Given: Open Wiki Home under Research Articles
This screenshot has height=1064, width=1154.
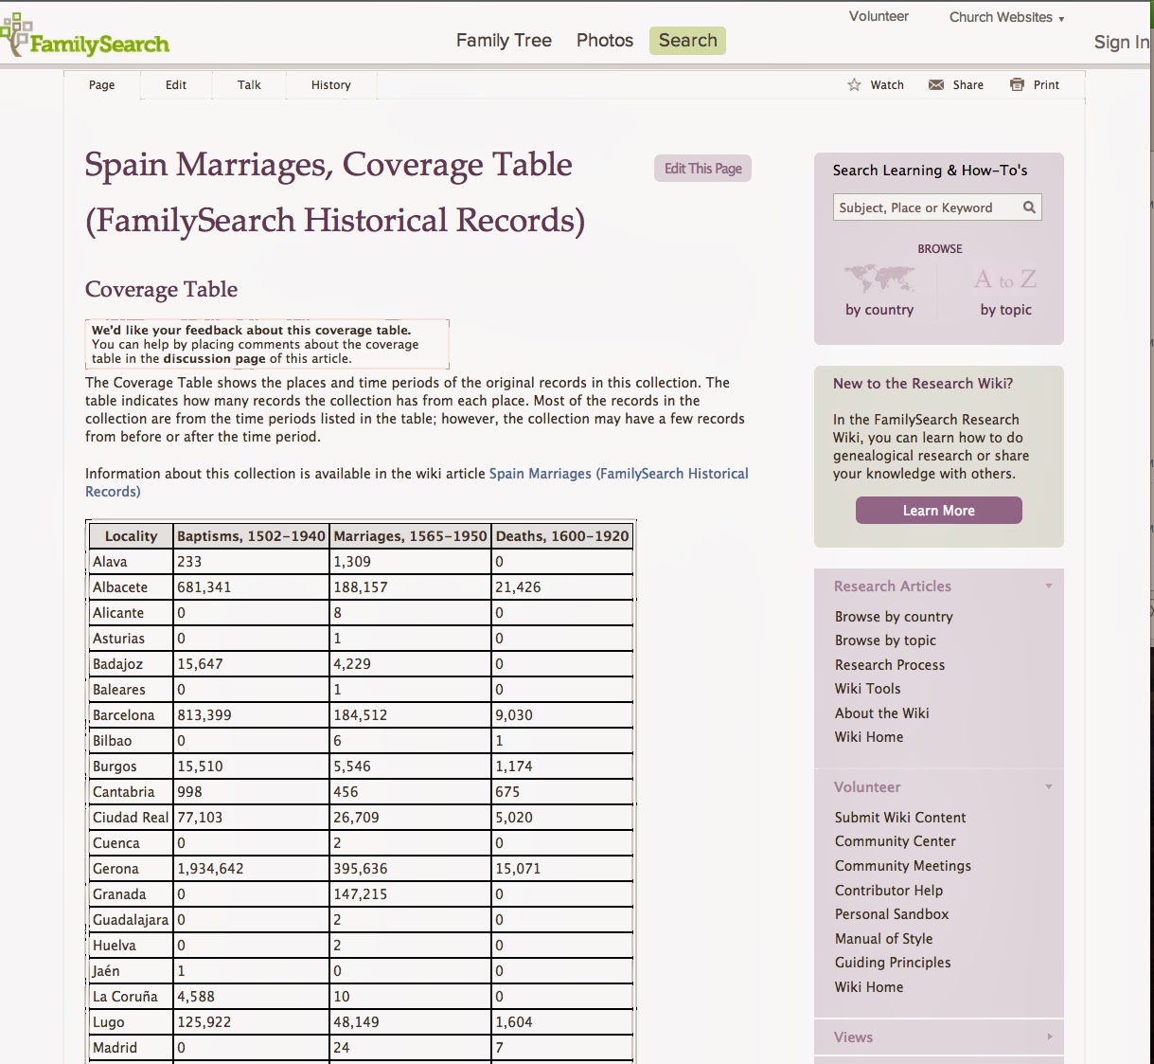Looking at the screenshot, I should click(869, 737).
